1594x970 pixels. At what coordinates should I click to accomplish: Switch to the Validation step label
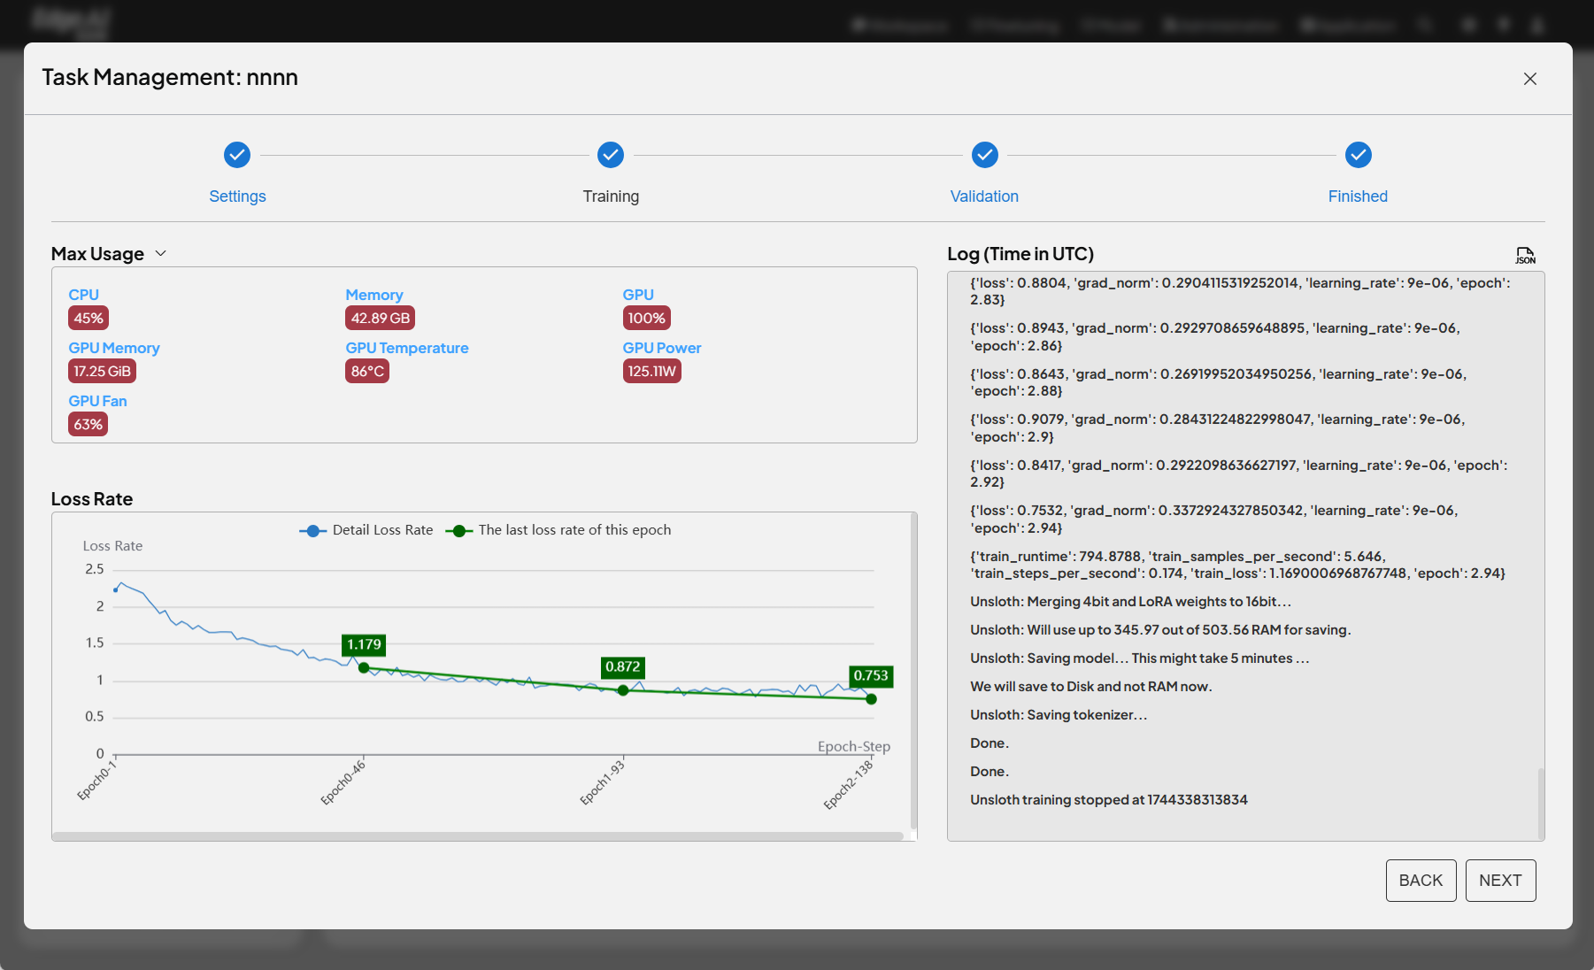click(x=984, y=196)
